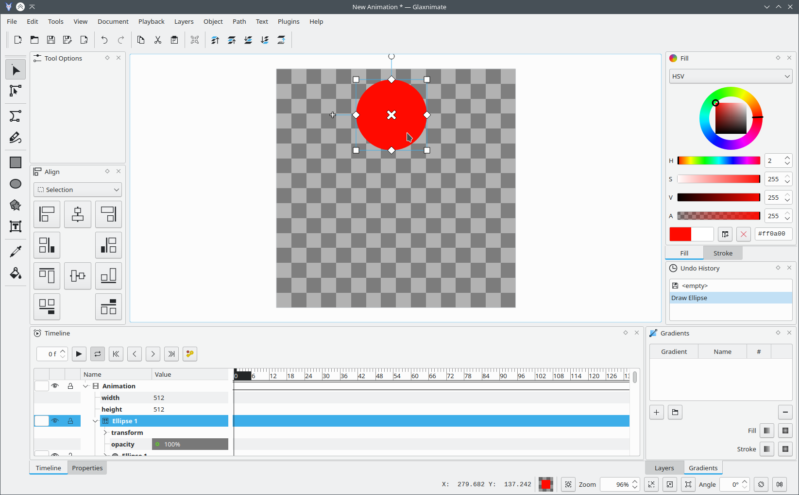The width and height of the screenshot is (799, 495).
Task: Toggle visibility eye of Ellipse 1 layer
Action: point(55,421)
